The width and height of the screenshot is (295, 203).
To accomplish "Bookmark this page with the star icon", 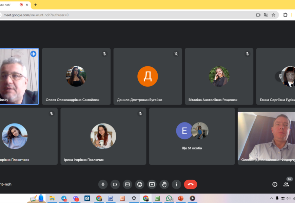I will [x=273, y=15].
